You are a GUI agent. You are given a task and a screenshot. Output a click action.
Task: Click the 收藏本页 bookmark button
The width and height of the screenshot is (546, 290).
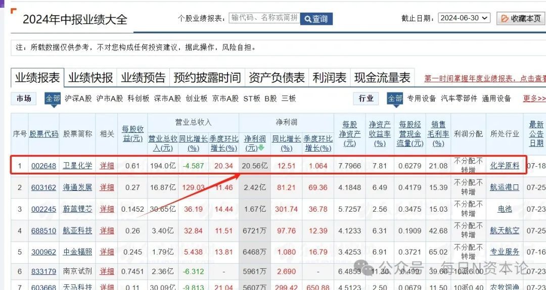[x=521, y=19]
